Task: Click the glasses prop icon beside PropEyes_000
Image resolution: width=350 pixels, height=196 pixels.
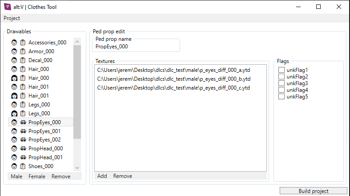Action: pyautogui.click(x=23, y=122)
